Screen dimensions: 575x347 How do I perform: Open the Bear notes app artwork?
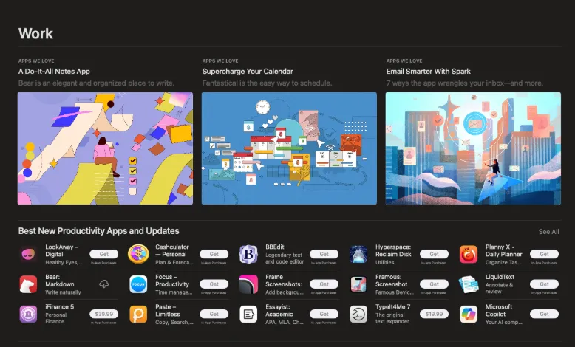(x=105, y=148)
